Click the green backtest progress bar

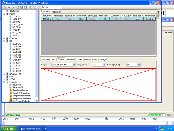coord(157,115)
